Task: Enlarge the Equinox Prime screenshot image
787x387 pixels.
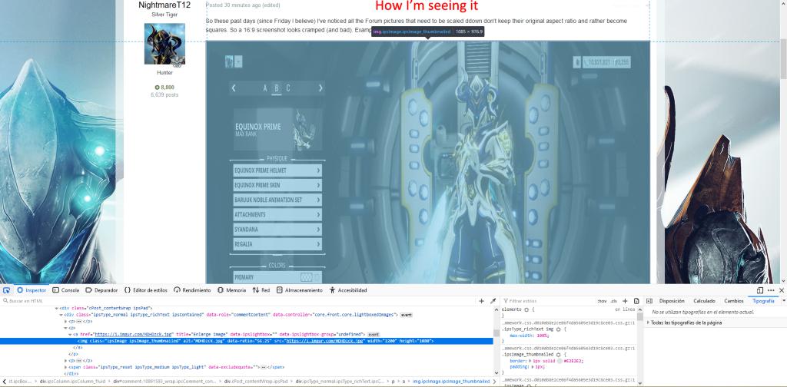Action: coord(427,162)
